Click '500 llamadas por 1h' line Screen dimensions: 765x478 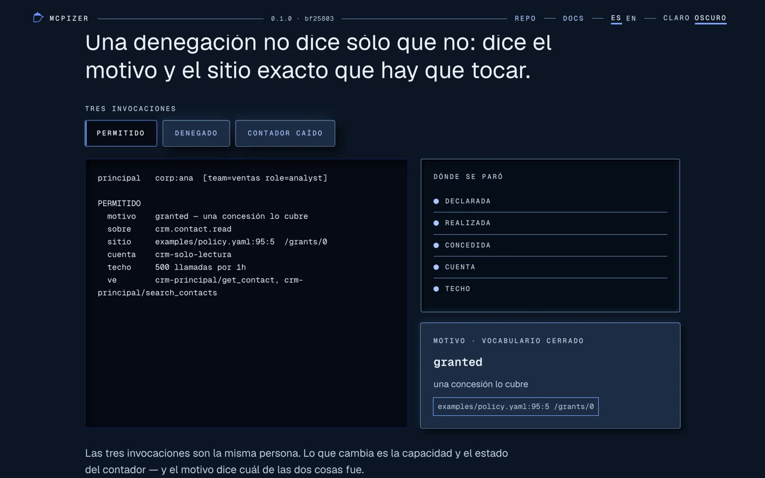coord(200,268)
